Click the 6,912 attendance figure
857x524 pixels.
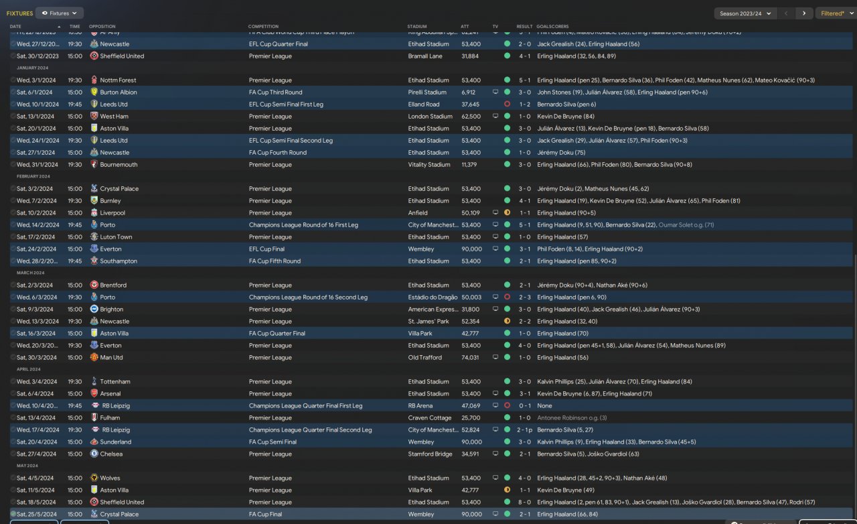pyautogui.click(x=469, y=92)
